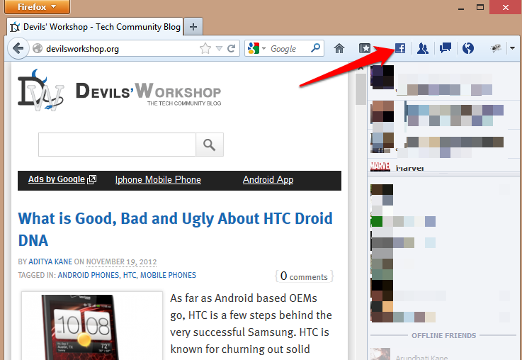
Task: Open the Android App ad link
Action: pyautogui.click(x=268, y=180)
